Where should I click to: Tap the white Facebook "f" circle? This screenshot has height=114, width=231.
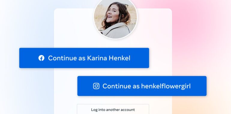click(41, 58)
